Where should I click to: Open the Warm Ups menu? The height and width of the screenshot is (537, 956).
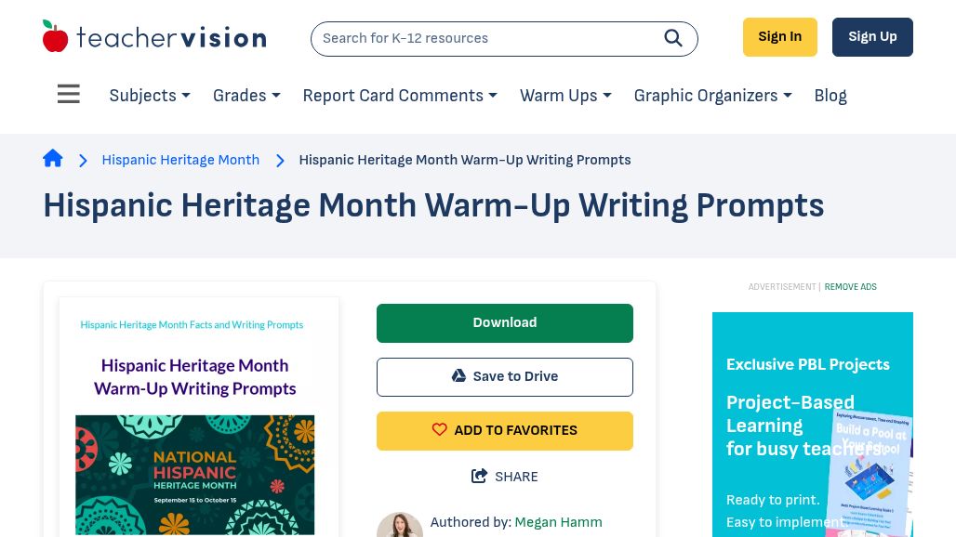565,96
